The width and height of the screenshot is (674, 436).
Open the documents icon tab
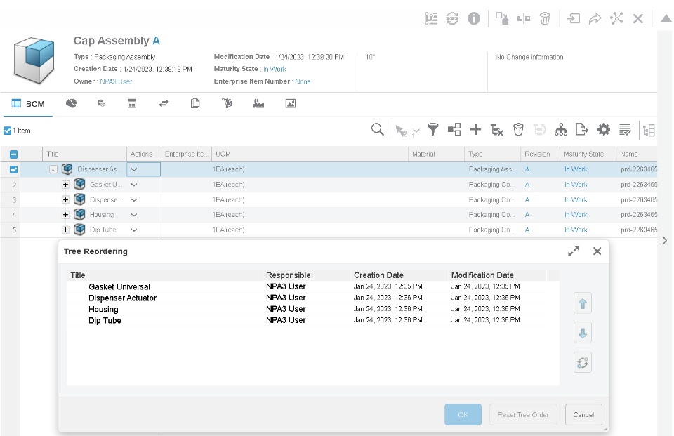(x=195, y=103)
